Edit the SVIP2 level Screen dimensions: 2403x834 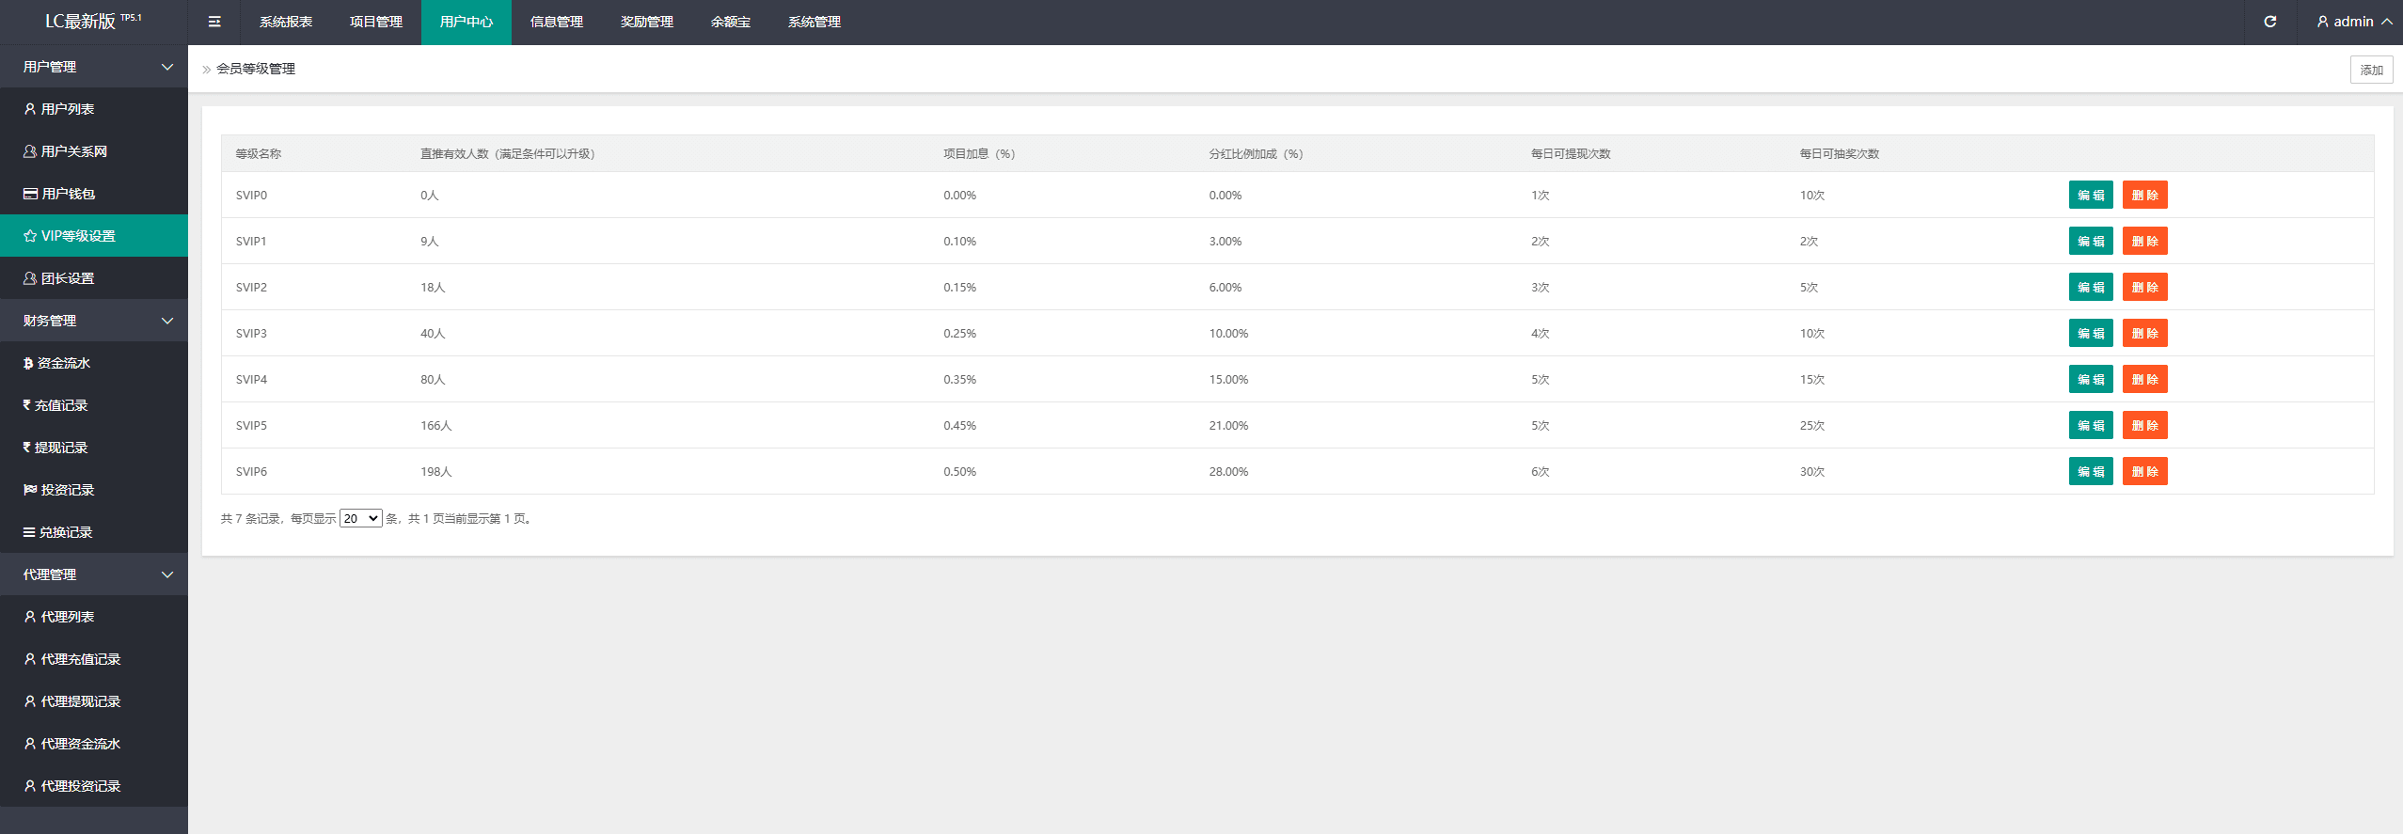tap(2091, 287)
